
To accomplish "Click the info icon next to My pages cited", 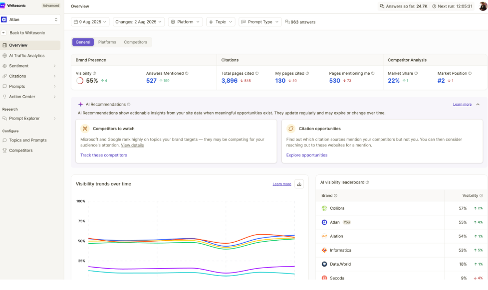I will (x=307, y=73).
